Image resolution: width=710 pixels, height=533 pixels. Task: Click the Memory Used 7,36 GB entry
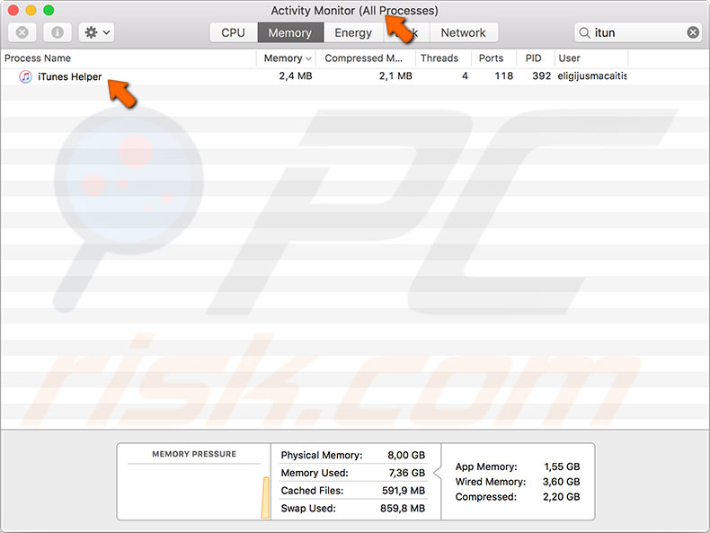coord(352,473)
